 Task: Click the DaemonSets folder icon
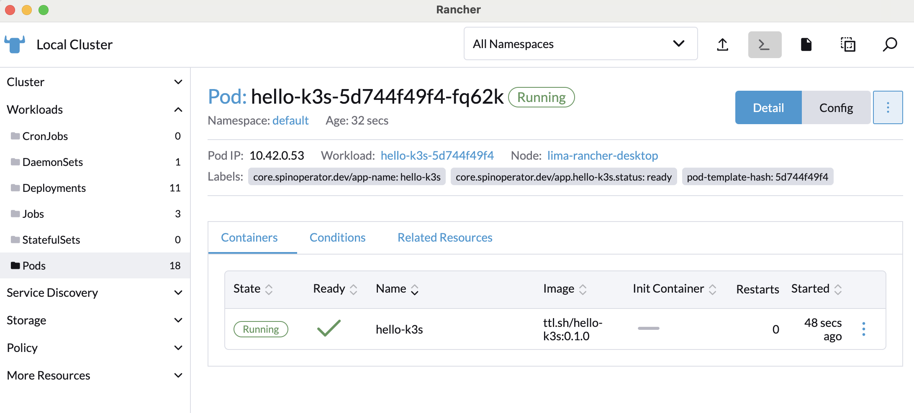point(15,162)
